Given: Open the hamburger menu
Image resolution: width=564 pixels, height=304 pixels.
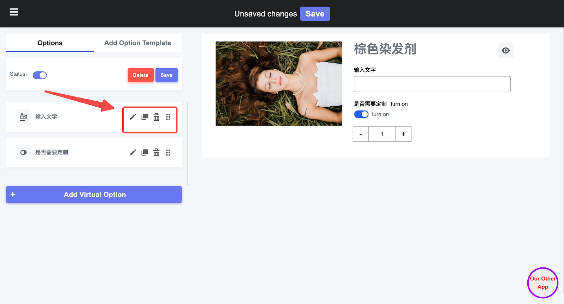Looking at the screenshot, I should 14,12.
